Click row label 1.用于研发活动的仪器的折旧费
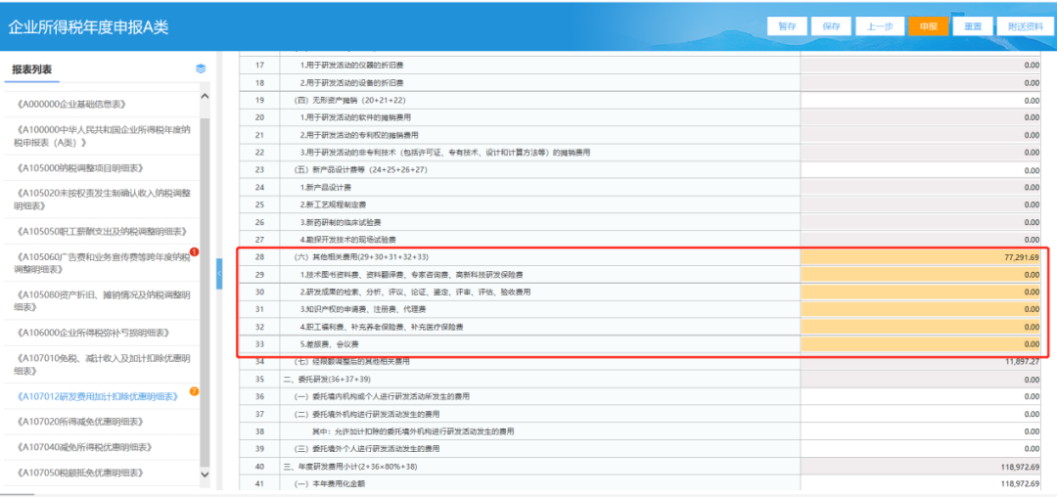Screen dimensions: 1057x497 tap(352, 66)
